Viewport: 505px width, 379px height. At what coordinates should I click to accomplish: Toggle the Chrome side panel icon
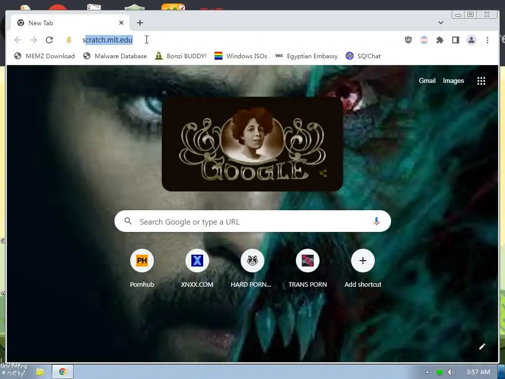click(x=455, y=40)
